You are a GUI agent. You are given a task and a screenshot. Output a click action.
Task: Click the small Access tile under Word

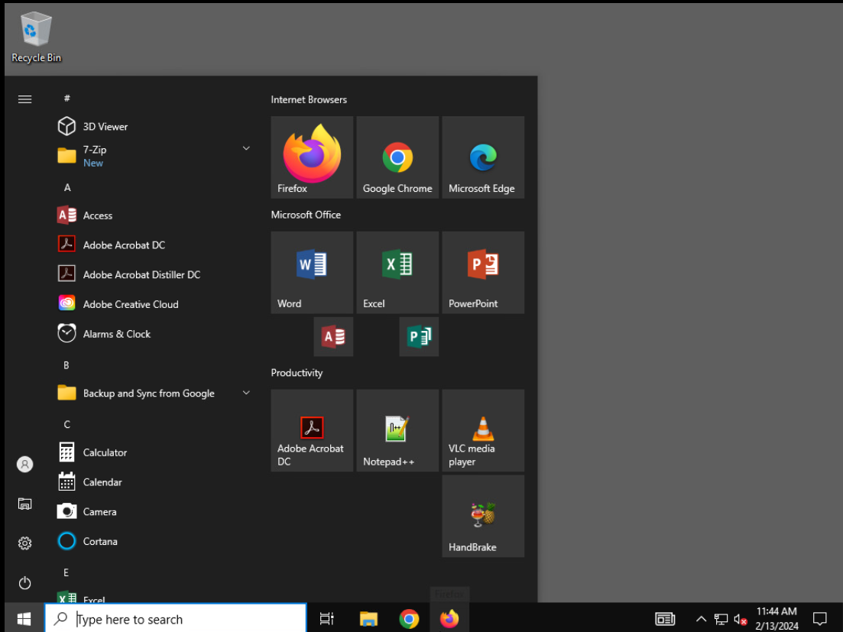click(333, 336)
